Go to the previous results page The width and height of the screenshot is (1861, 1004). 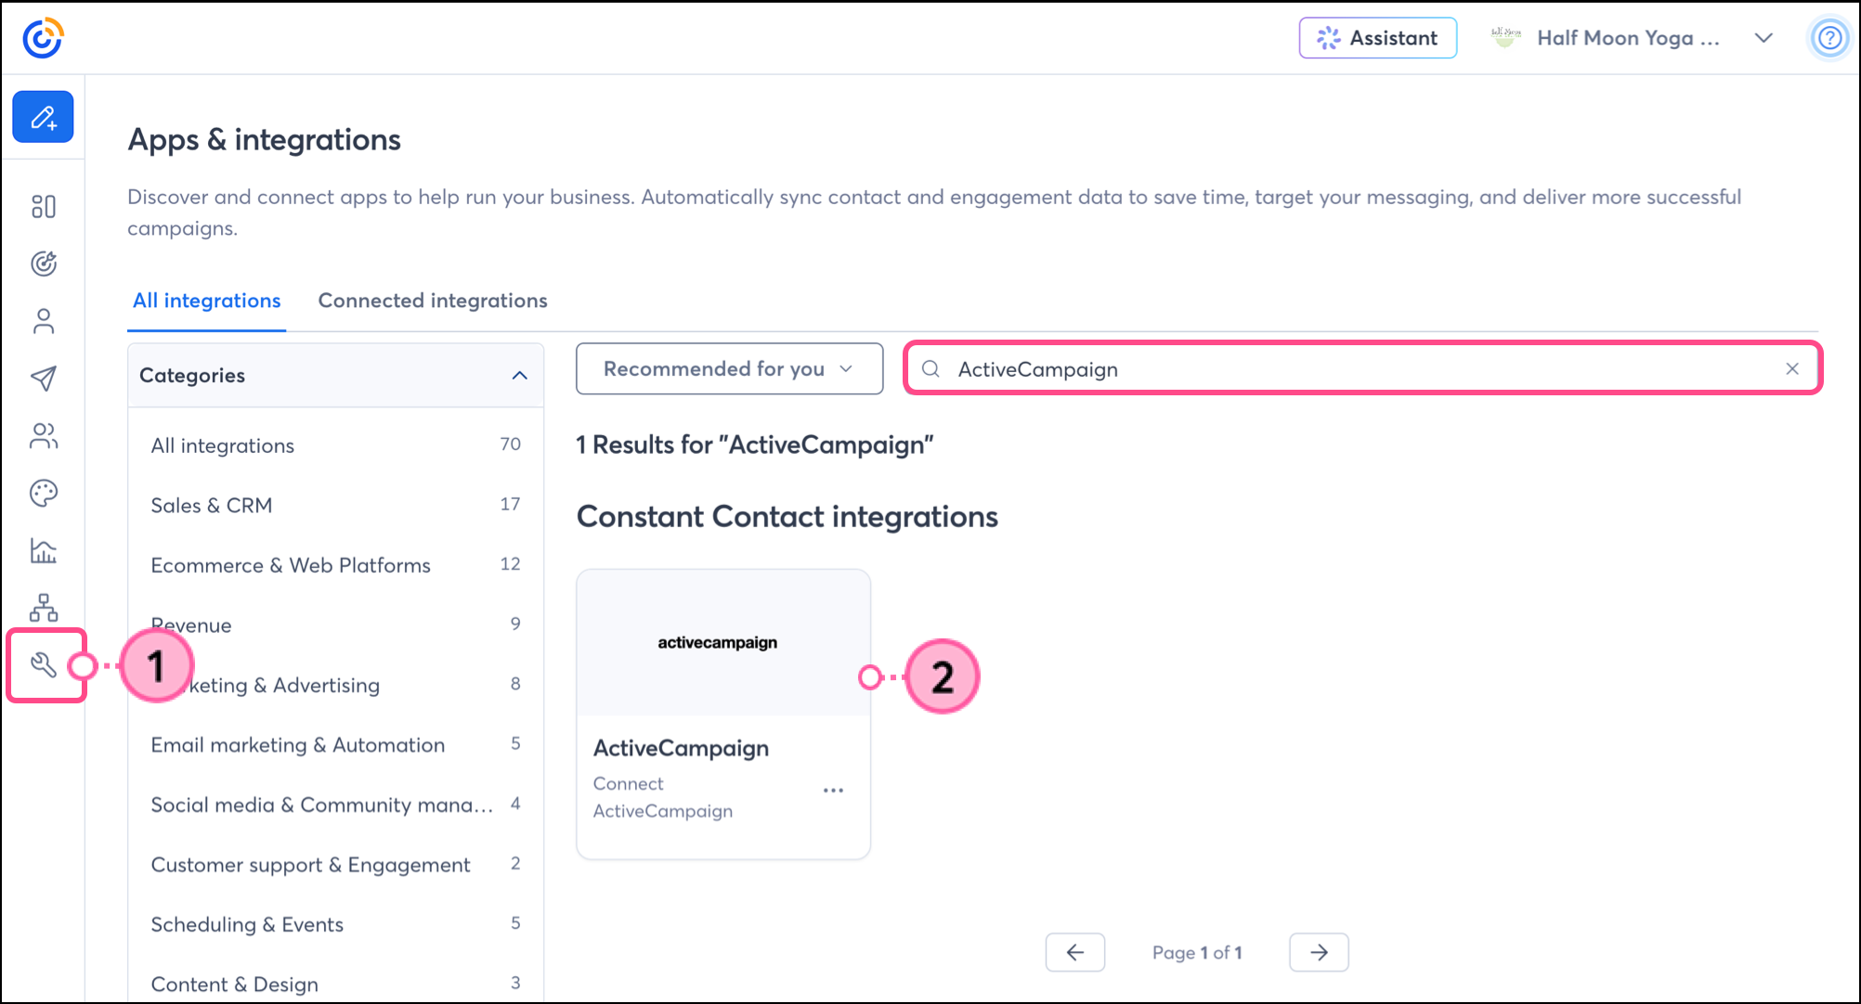click(1075, 952)
